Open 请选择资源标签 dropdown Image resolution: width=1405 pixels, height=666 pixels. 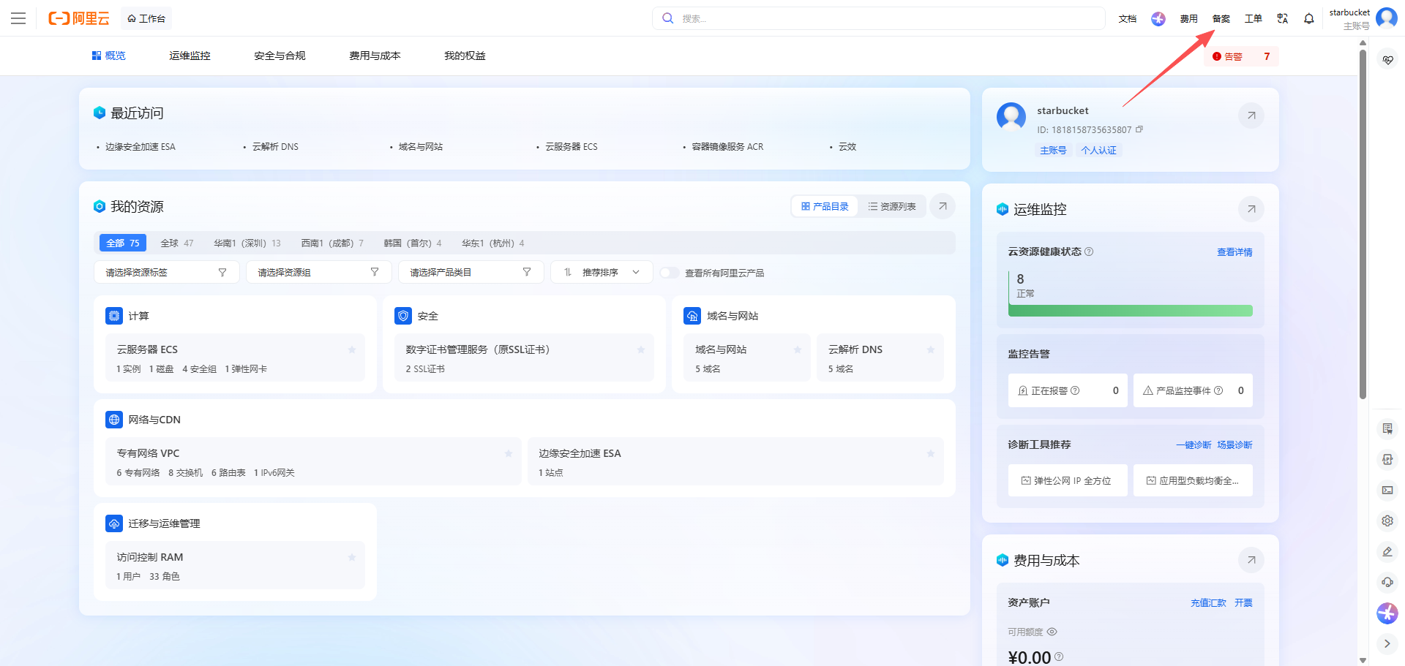[166, 272]
